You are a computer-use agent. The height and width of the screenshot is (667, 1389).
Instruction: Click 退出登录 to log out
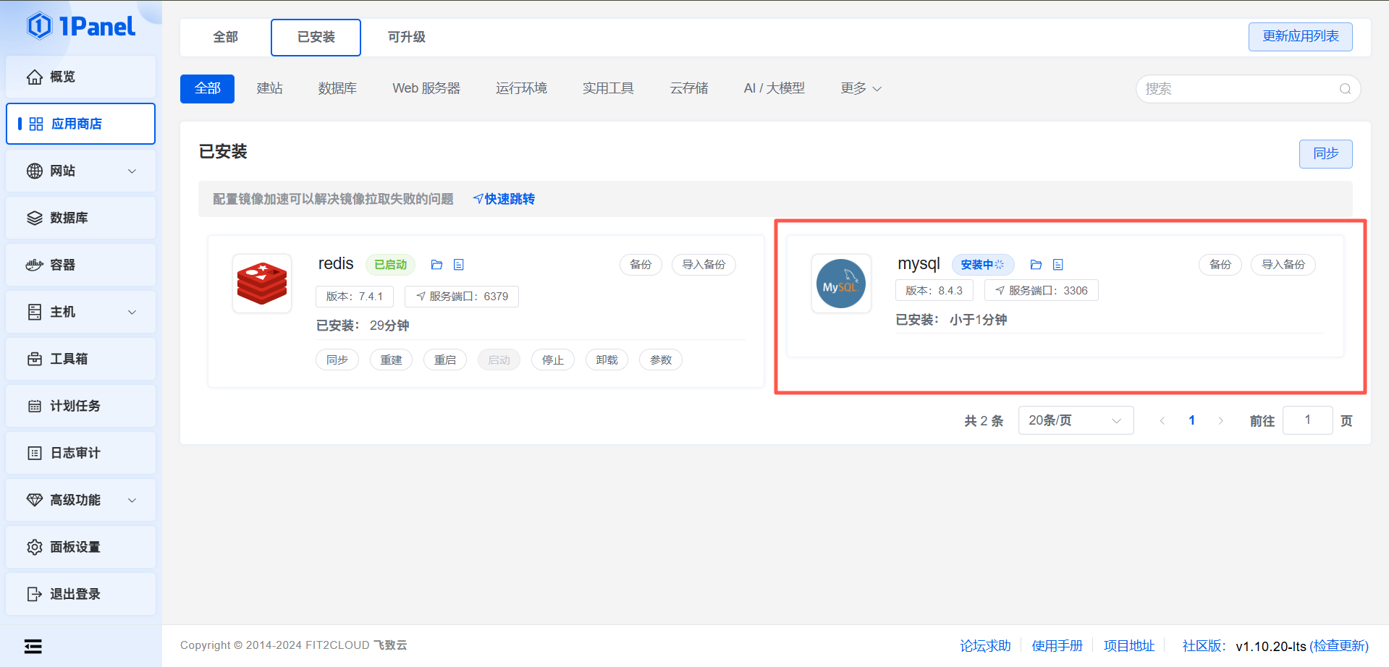pos(80,594)
